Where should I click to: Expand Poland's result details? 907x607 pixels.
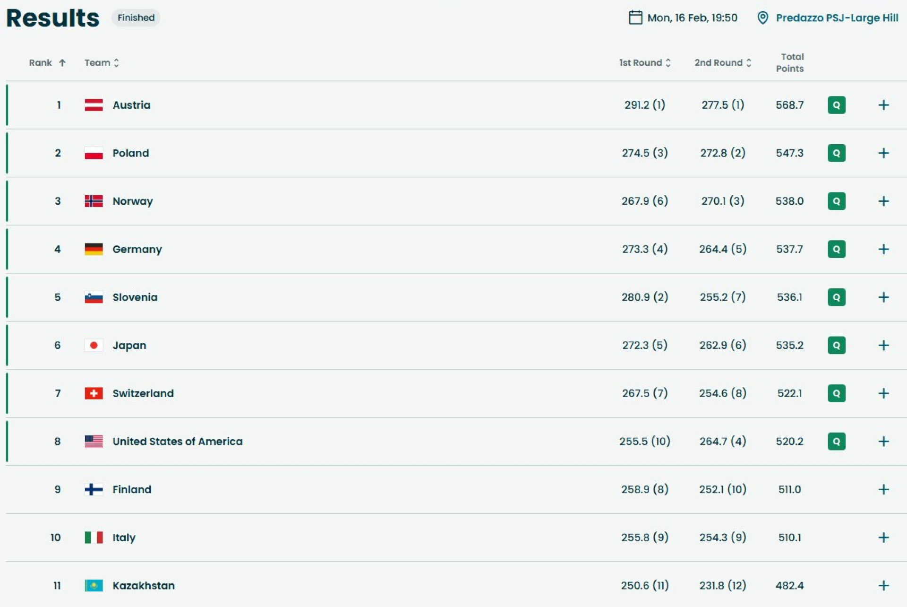pyautogui.click(x=883, y=153)
